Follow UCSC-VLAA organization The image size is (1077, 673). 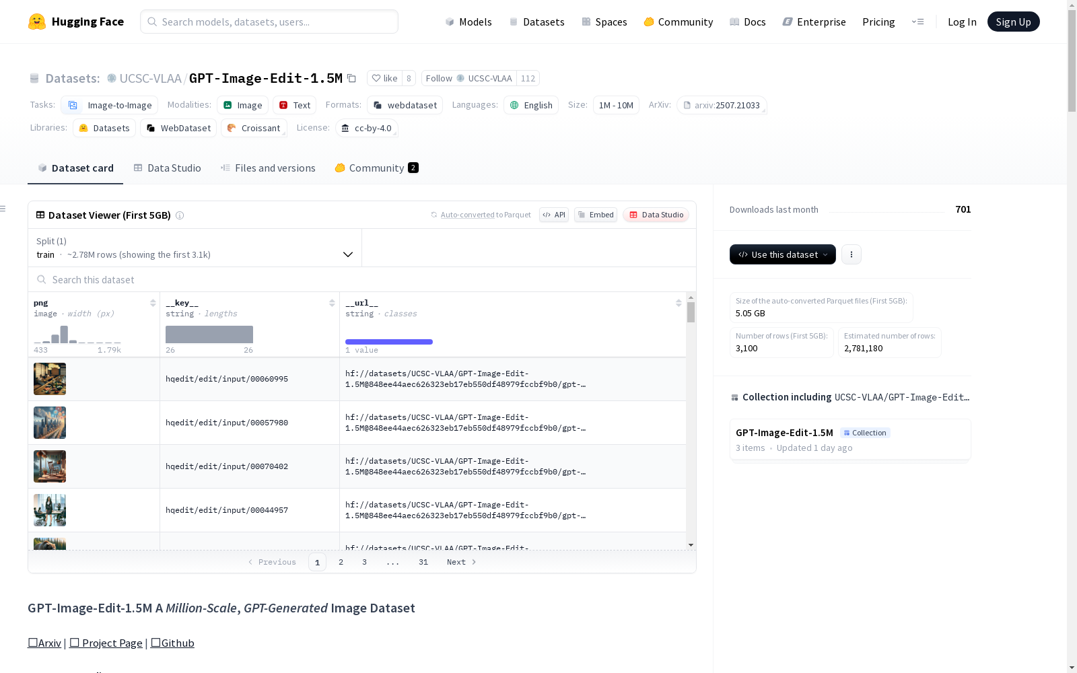tap(468, 78)
